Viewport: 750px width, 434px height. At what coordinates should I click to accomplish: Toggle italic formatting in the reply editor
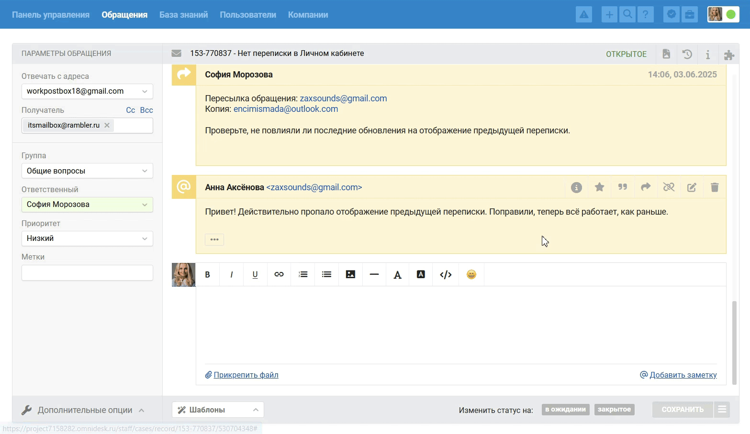click(231, 274)
